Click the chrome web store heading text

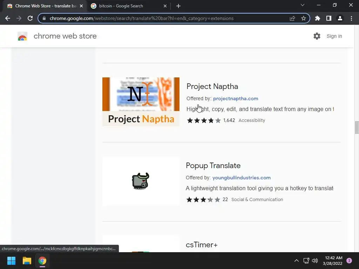(65, 36)
